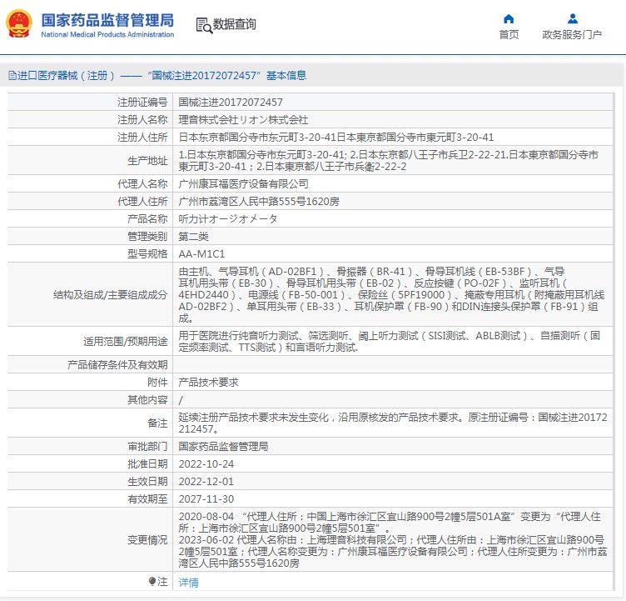Image resolution: width=626 pixels, height=601 pixels.
Task: Select the 注册证编号 value 国械注进20172072457
Action: [225, 102]
